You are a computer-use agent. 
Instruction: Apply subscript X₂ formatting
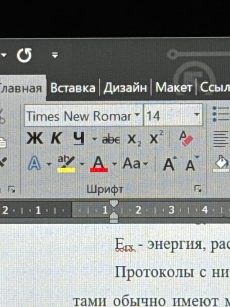(134, 140)
